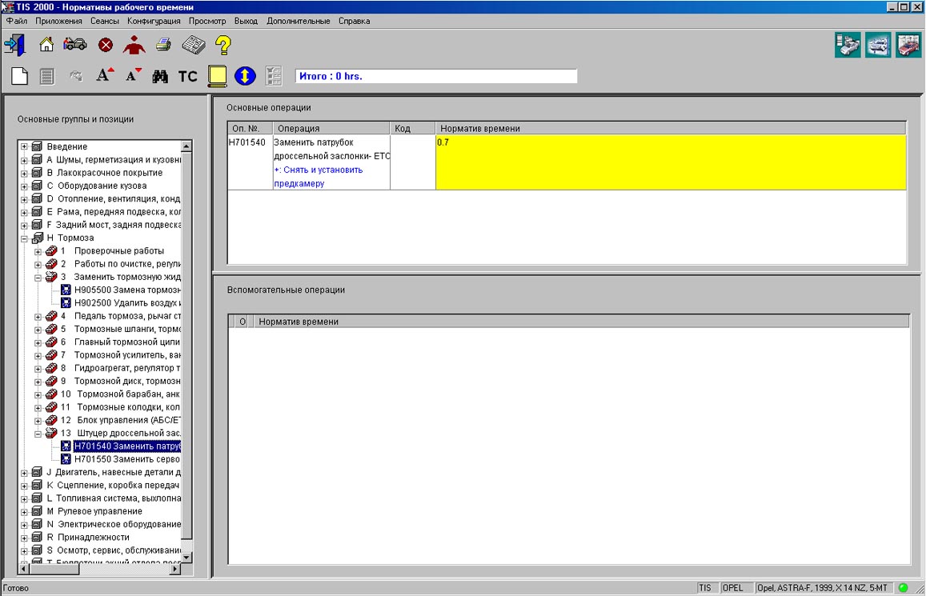Click the yellow notepad icon in toolbar

pyautogui.click(x=217, y=76)
